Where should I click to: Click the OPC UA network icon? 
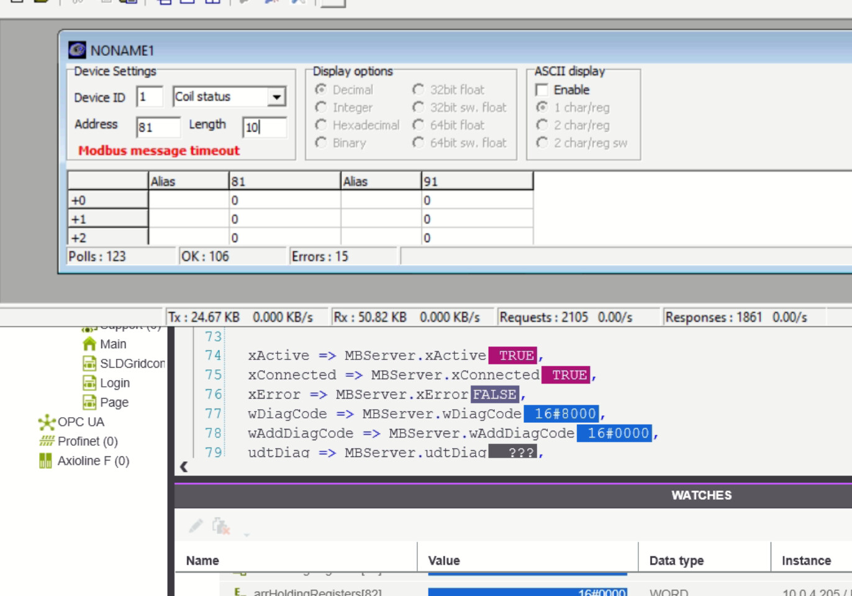pos(47,422)
